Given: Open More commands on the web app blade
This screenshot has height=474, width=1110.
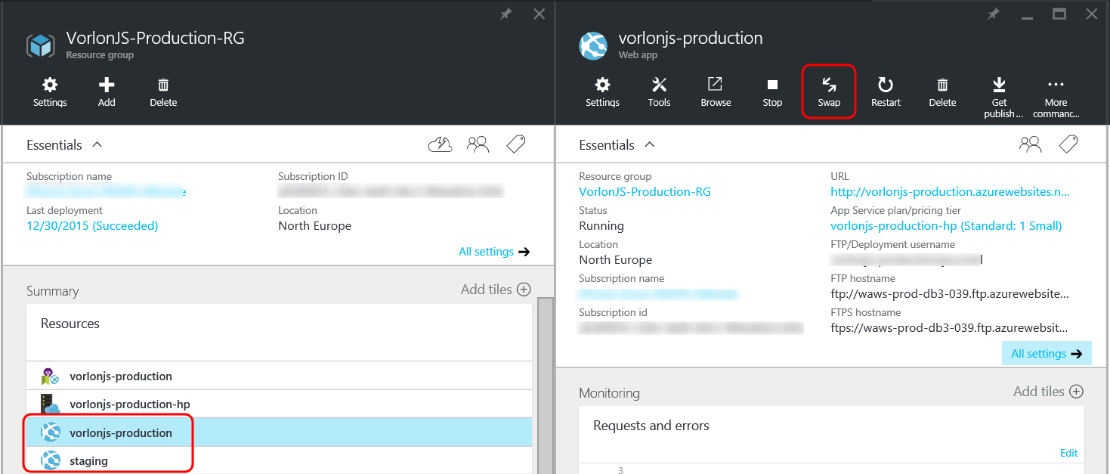Looking at the screenshot, I should point(1055,91).
